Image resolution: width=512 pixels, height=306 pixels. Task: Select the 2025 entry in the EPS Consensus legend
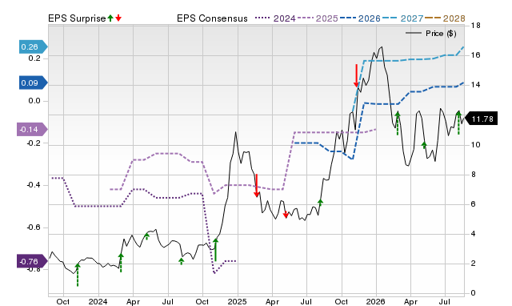(318, 18)
